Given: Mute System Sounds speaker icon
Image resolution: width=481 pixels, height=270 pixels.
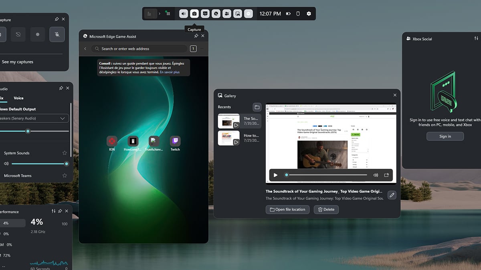Looking at the screenshot, I should click(6, 164).
